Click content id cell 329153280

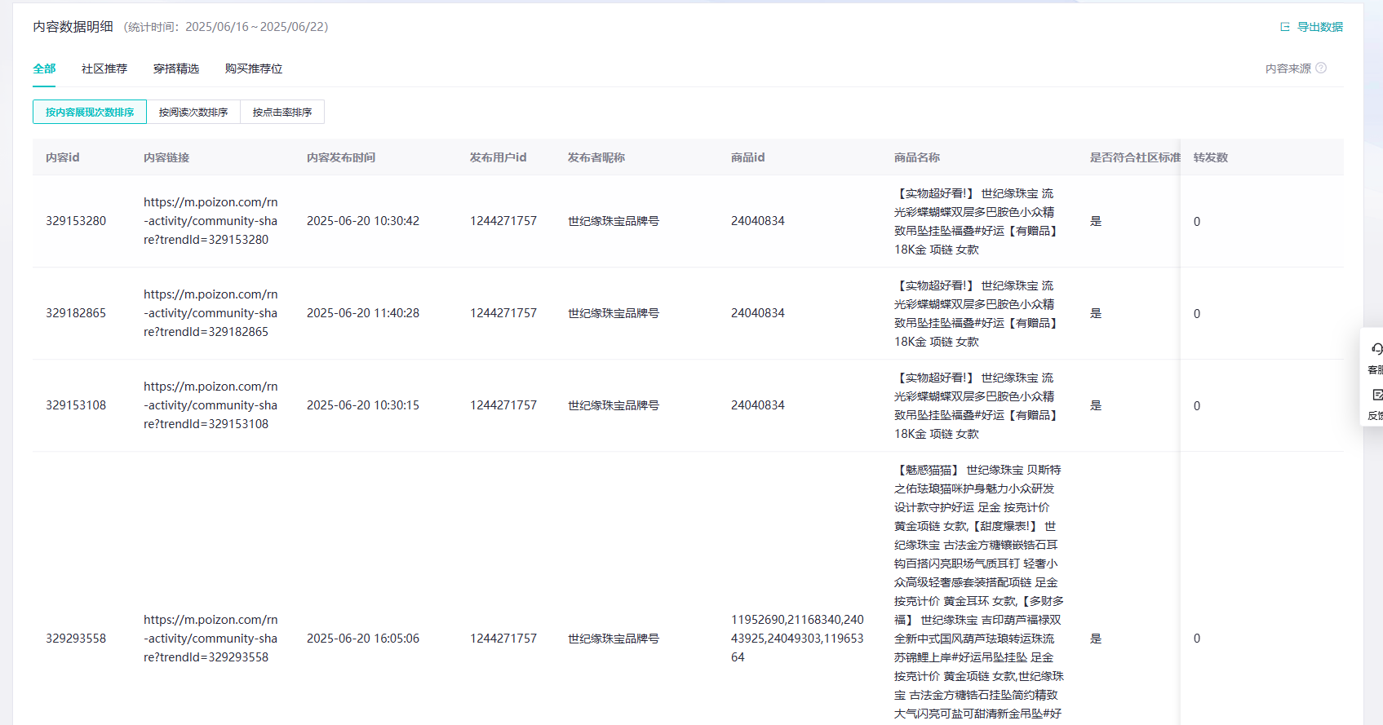[76, 221]
